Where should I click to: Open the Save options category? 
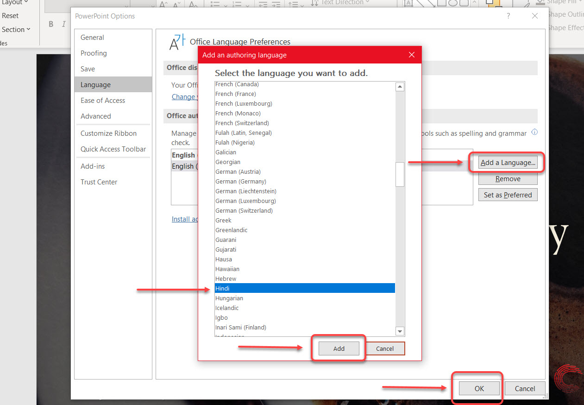tap(113, 69)
